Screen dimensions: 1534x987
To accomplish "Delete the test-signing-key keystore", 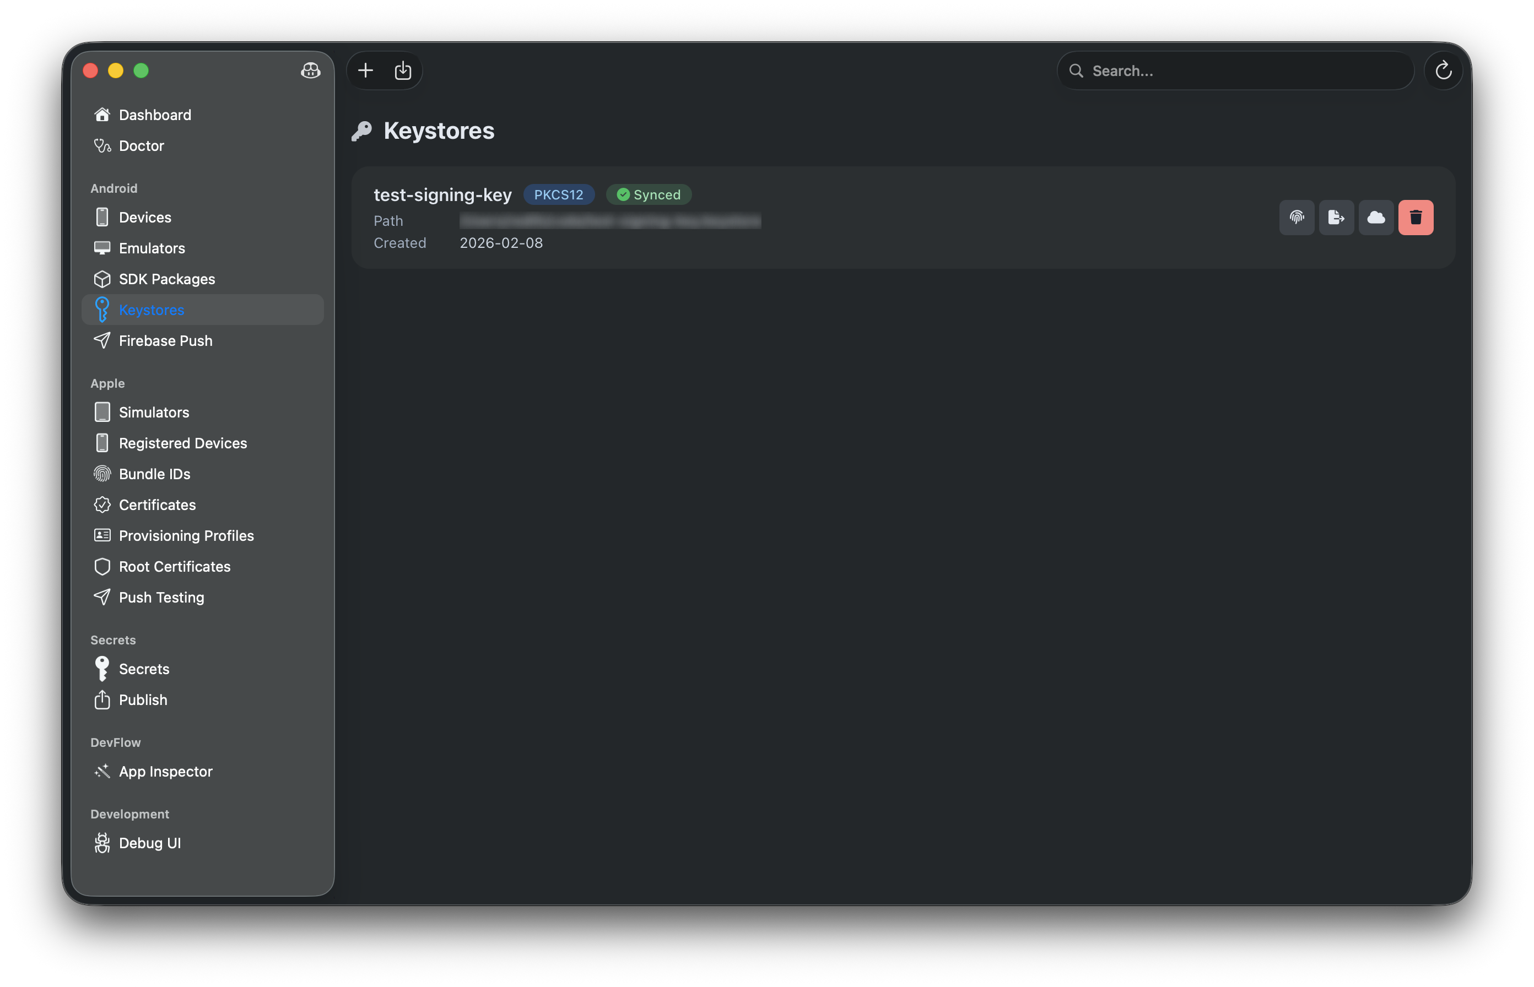I will 1416,217.
